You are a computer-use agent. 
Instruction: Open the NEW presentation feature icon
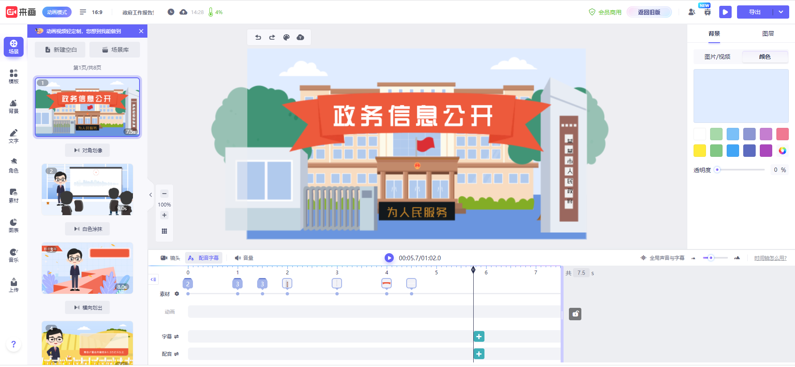click(707, 12)
